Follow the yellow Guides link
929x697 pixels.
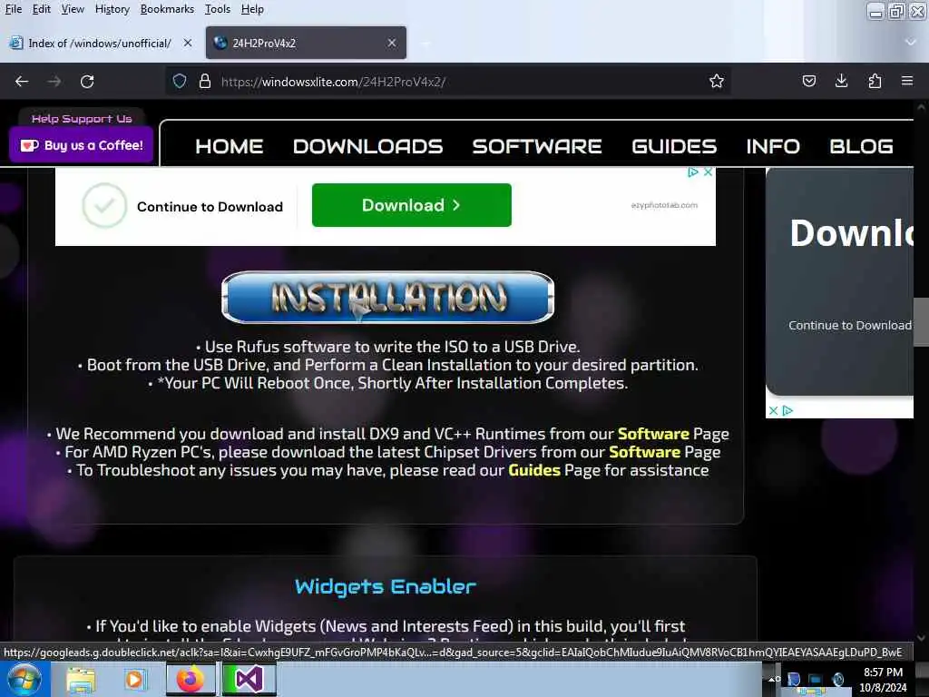click(x=533, y=471)
